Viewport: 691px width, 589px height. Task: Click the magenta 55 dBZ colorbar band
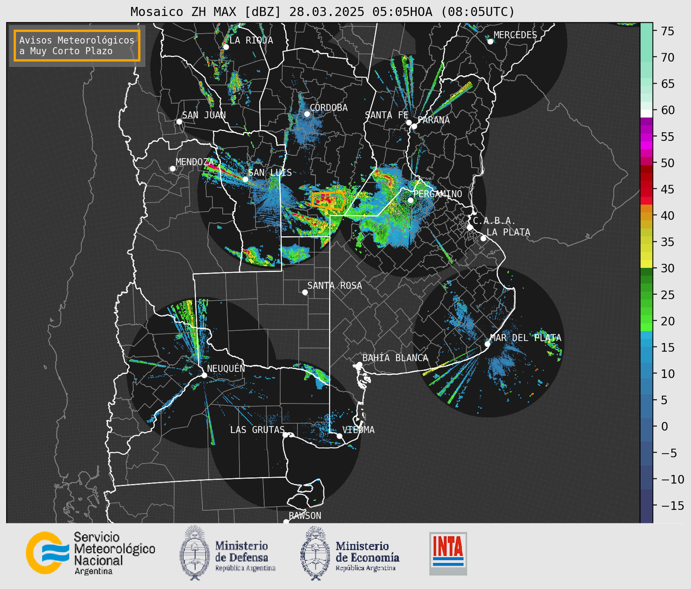646,136
